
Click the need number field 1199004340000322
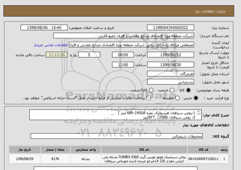pos(171,27)
